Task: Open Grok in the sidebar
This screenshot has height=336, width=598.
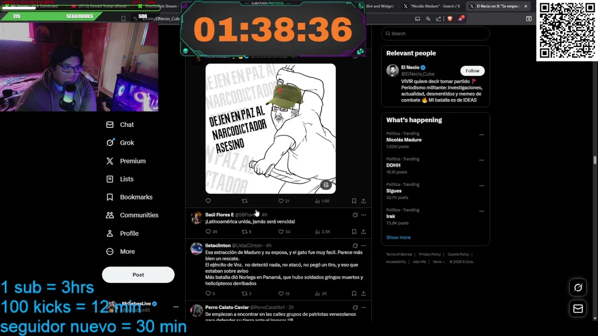Action: [120, 143]
